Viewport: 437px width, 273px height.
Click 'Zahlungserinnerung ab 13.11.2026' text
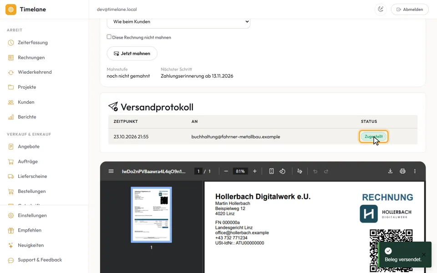(x=197, y=76)
